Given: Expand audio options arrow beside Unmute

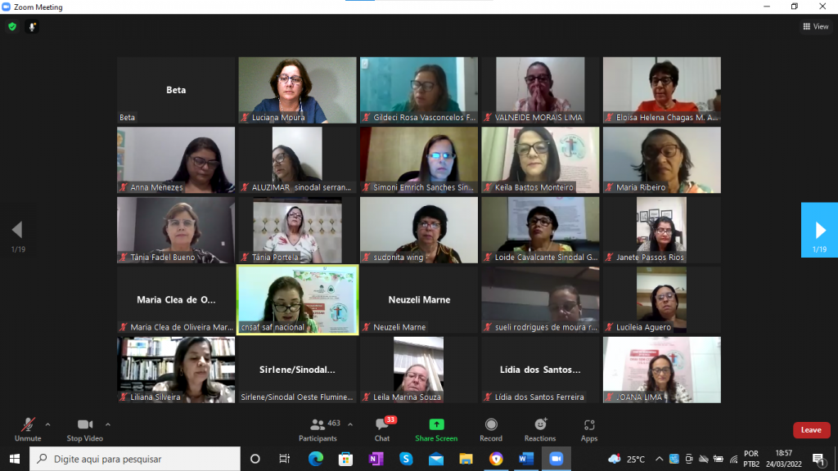Looking at the screenshot, I should click(47, 424).
